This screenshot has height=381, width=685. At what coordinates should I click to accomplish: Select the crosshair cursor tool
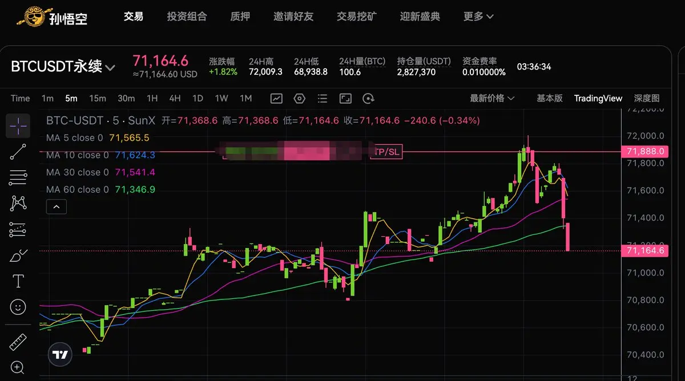tap(18, 126)
